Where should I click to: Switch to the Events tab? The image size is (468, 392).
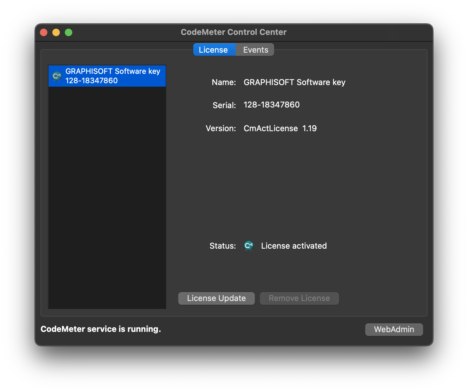click(255, 50)
